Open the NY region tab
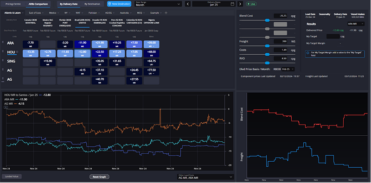The width and height of the screenshot is (371, 183). coord(67,13)
